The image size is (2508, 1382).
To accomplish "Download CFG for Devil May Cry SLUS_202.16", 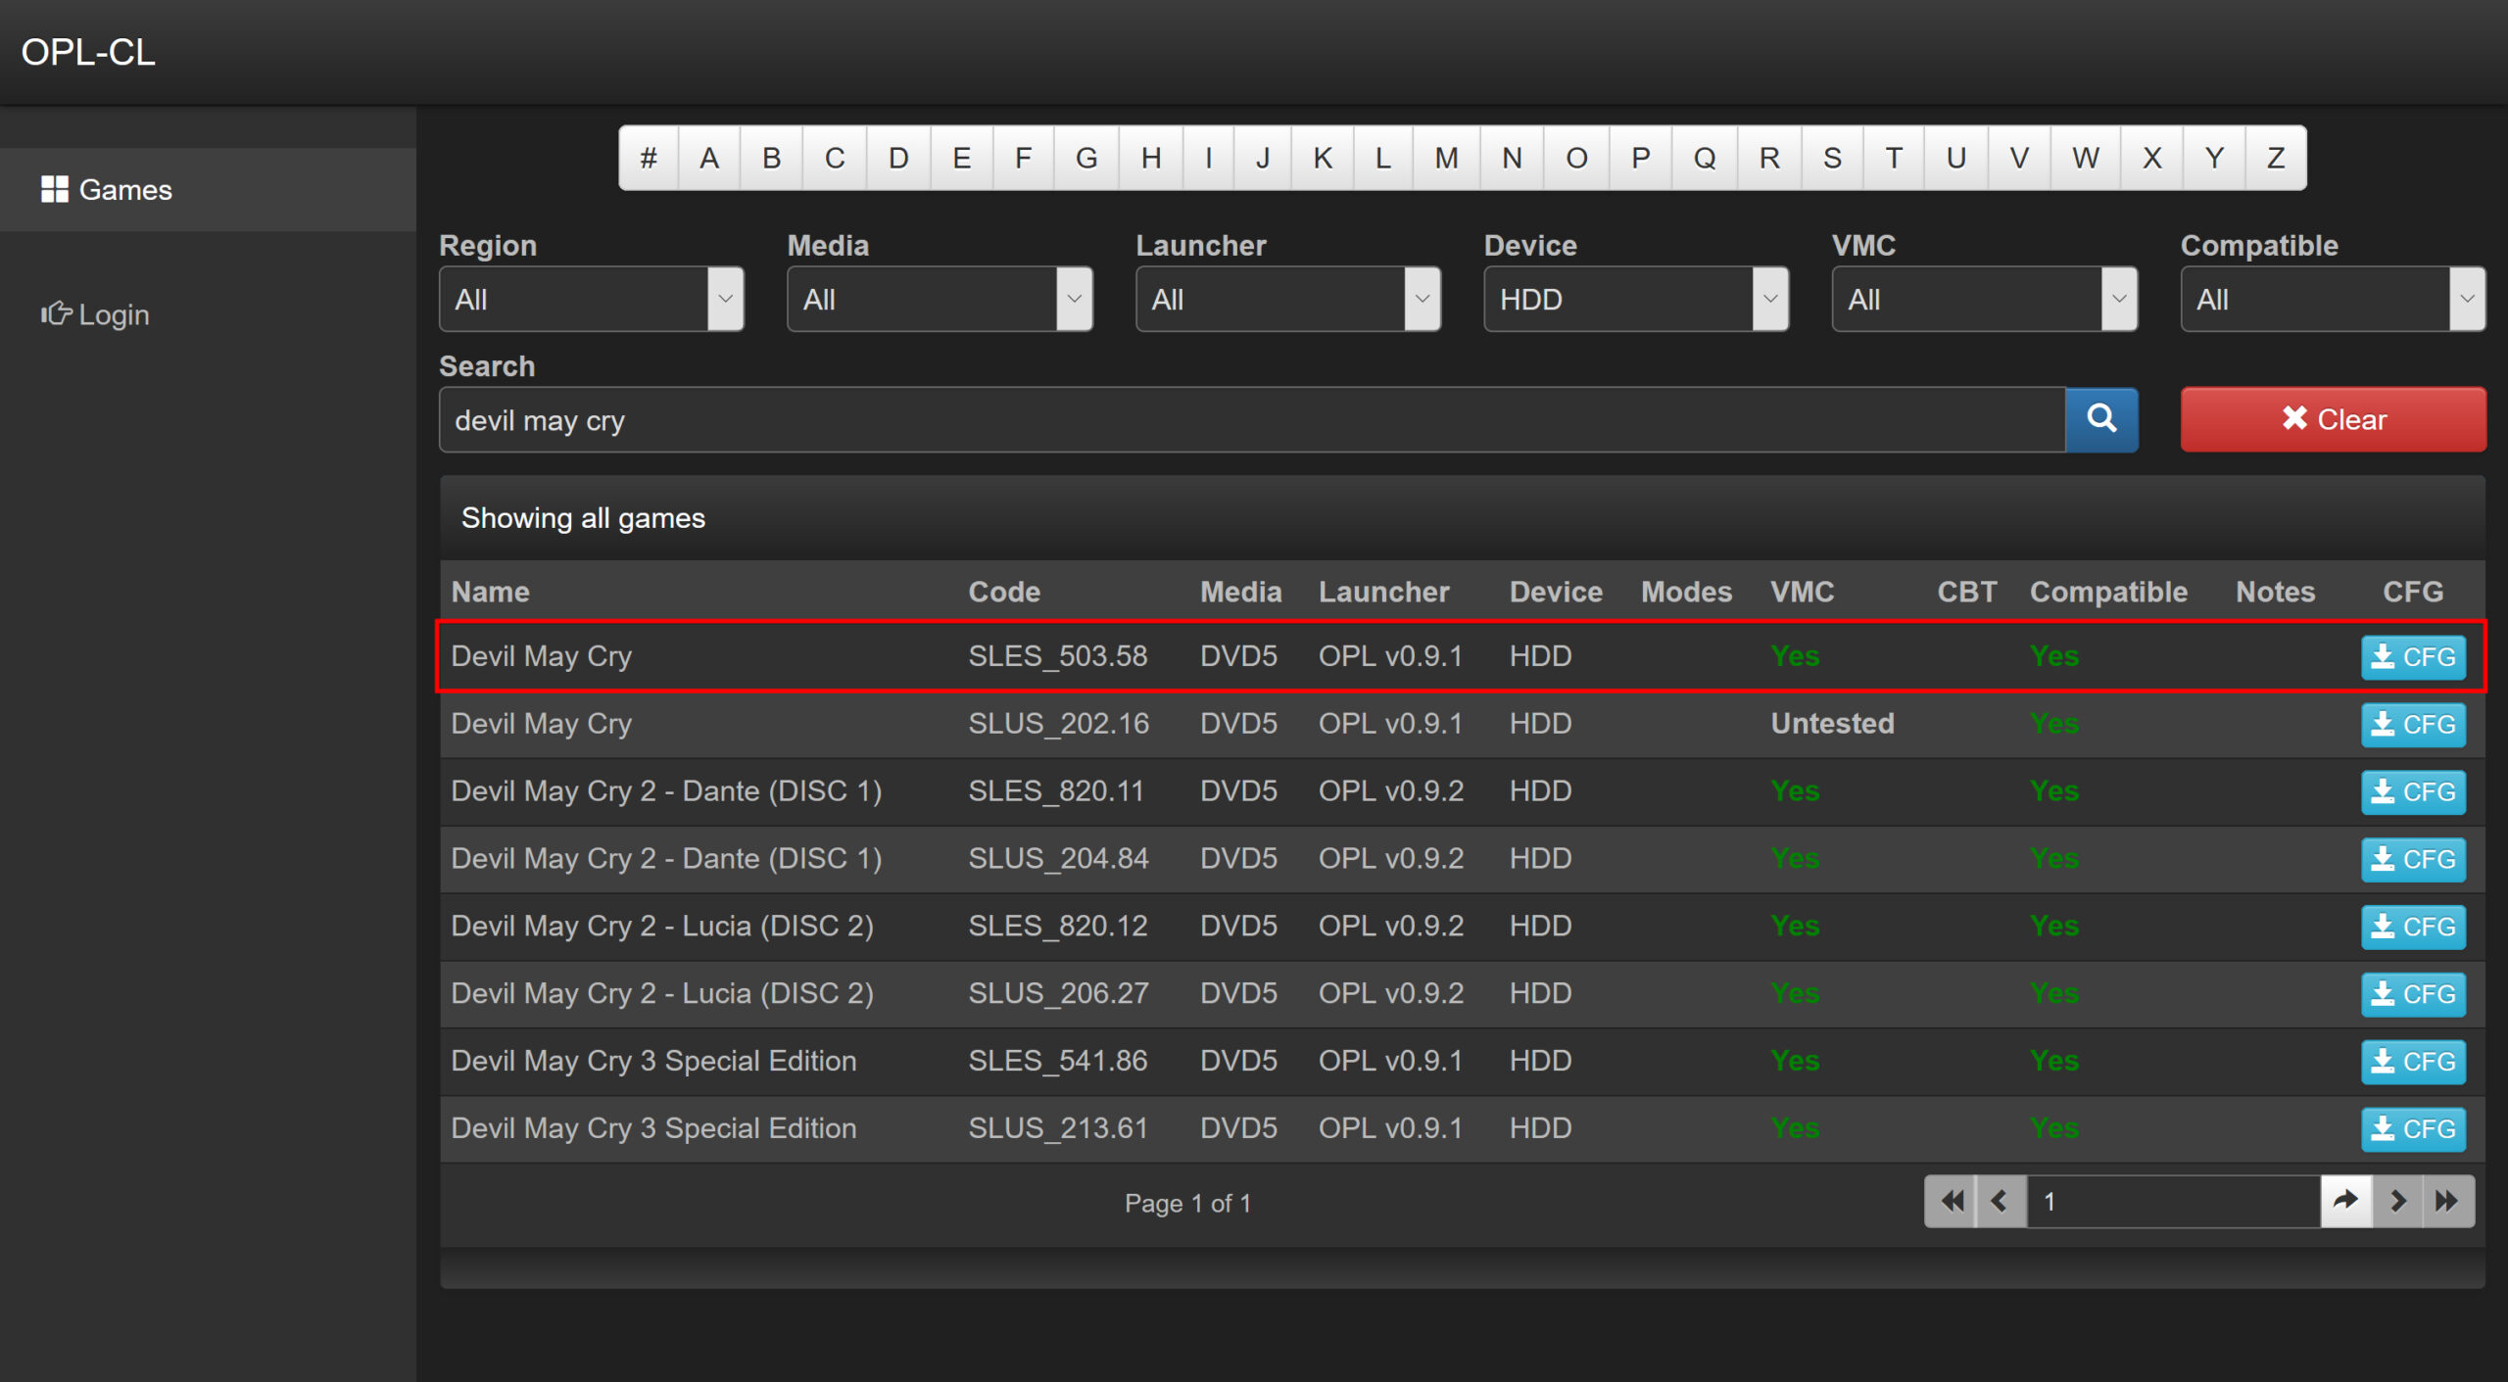I will coord(2413,724).
